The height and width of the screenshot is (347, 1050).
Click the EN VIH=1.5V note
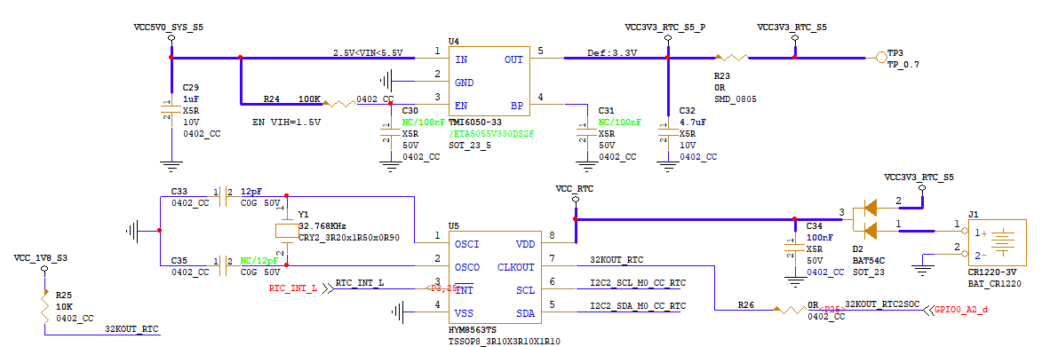[286, 122]
